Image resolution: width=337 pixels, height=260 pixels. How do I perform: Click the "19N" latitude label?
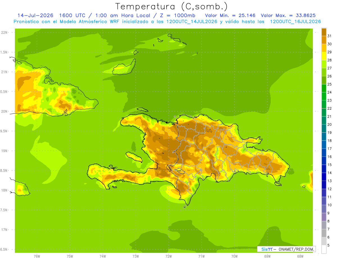pyautogui.click(x=4, y=151)
